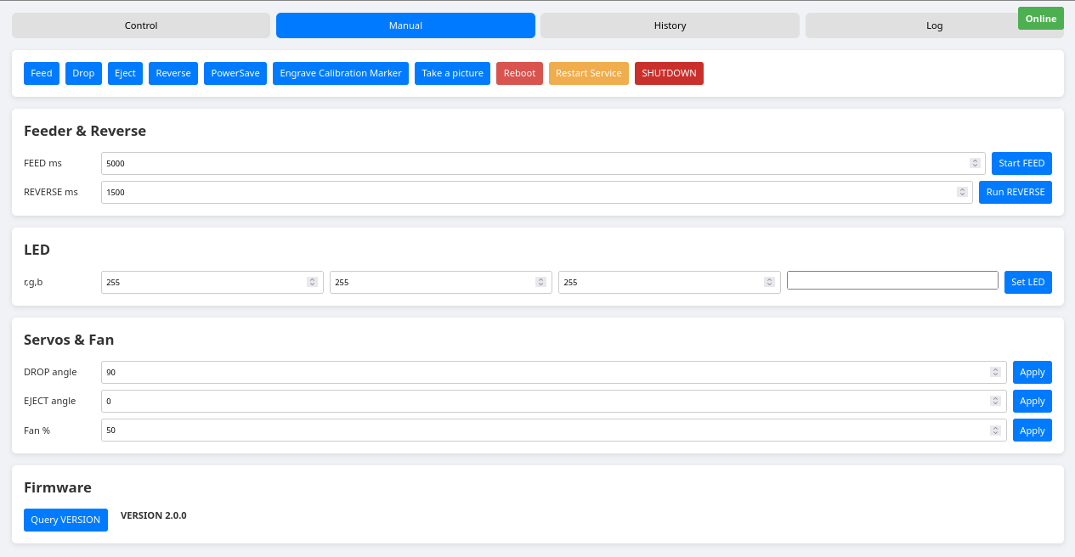Screen dimensions: 1075x557
Task: Activate the Drop command
Action: tap(82, 73)
